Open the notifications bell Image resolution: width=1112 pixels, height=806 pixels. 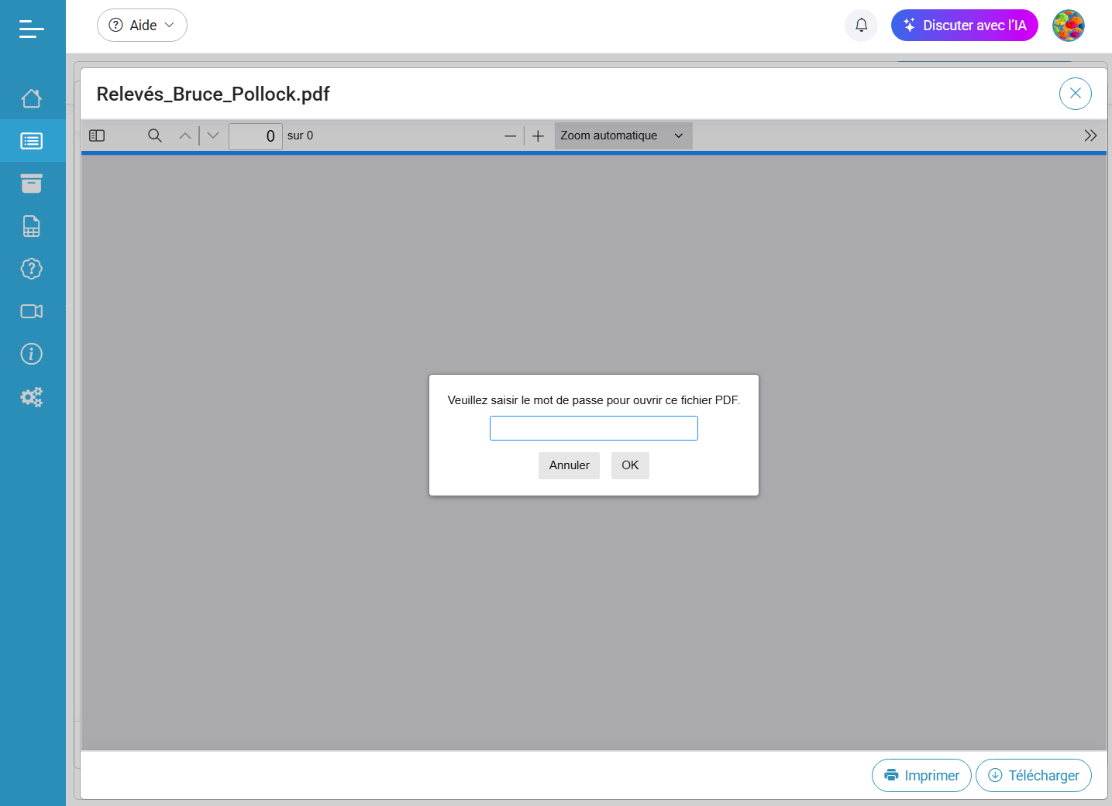(861, 26)
